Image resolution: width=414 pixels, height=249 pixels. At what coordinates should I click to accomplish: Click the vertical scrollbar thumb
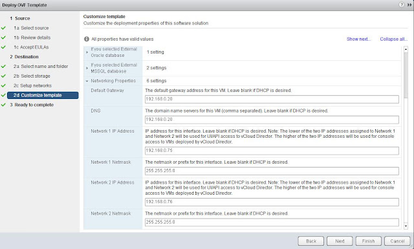(406, 75)
